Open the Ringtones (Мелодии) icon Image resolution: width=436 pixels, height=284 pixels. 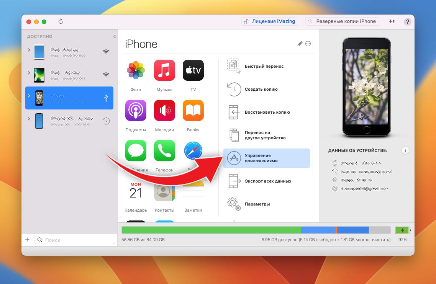(164, 110)
